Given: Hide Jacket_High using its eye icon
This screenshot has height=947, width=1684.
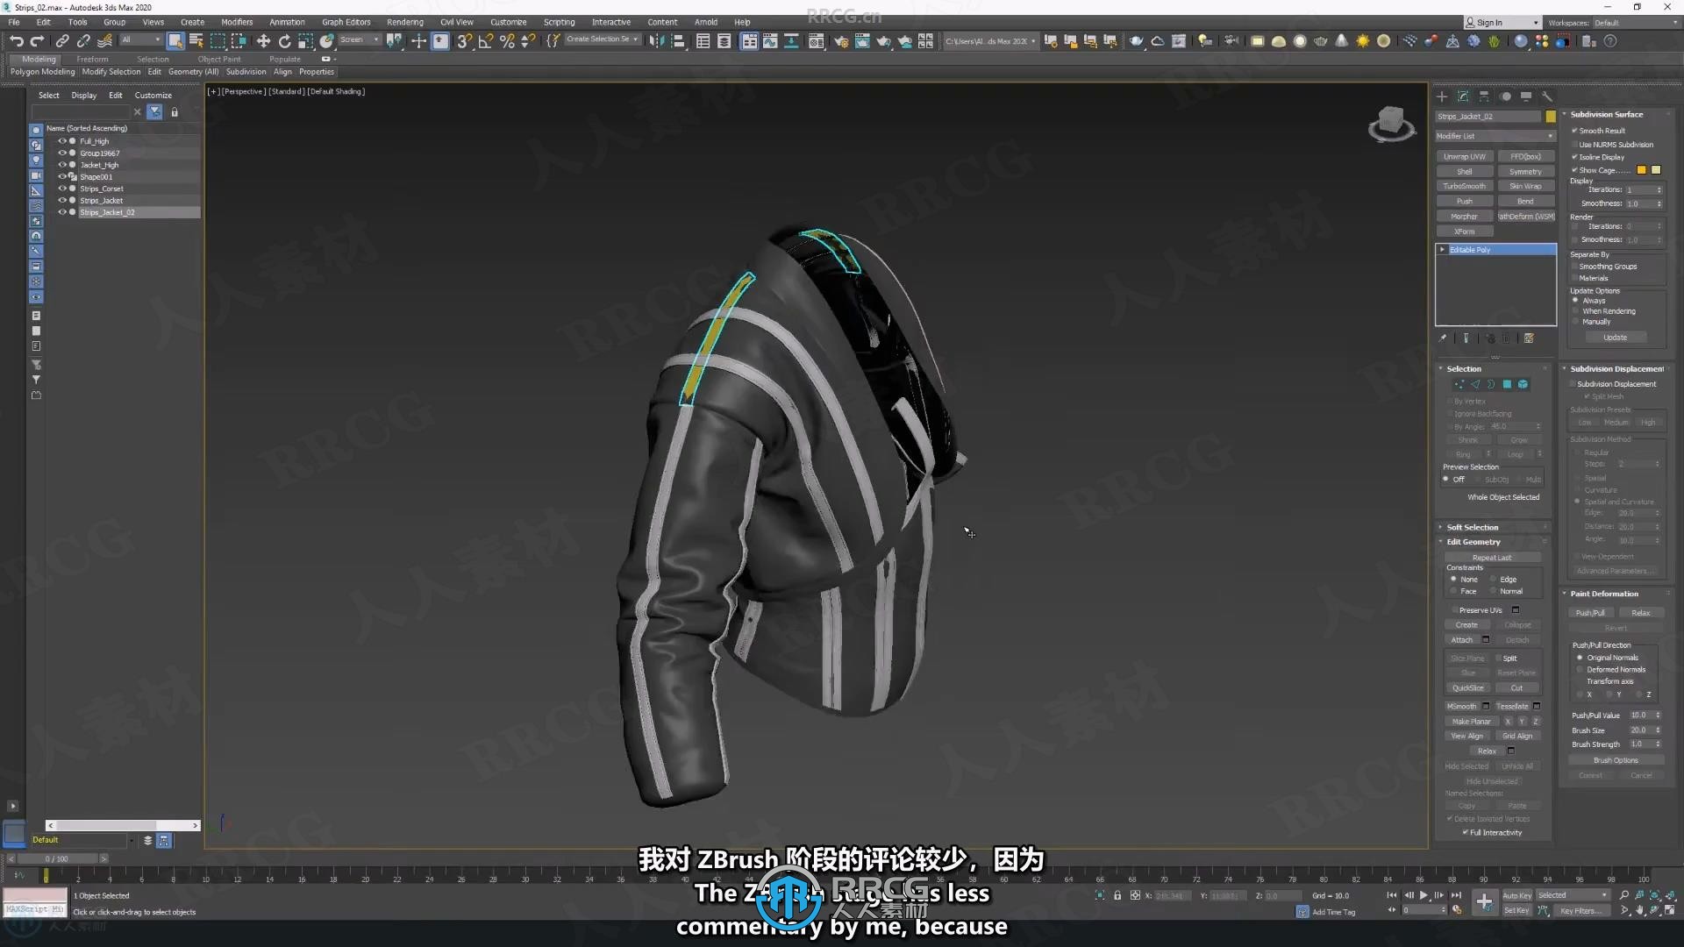Looking at the screenshot, I should point(62,165).
